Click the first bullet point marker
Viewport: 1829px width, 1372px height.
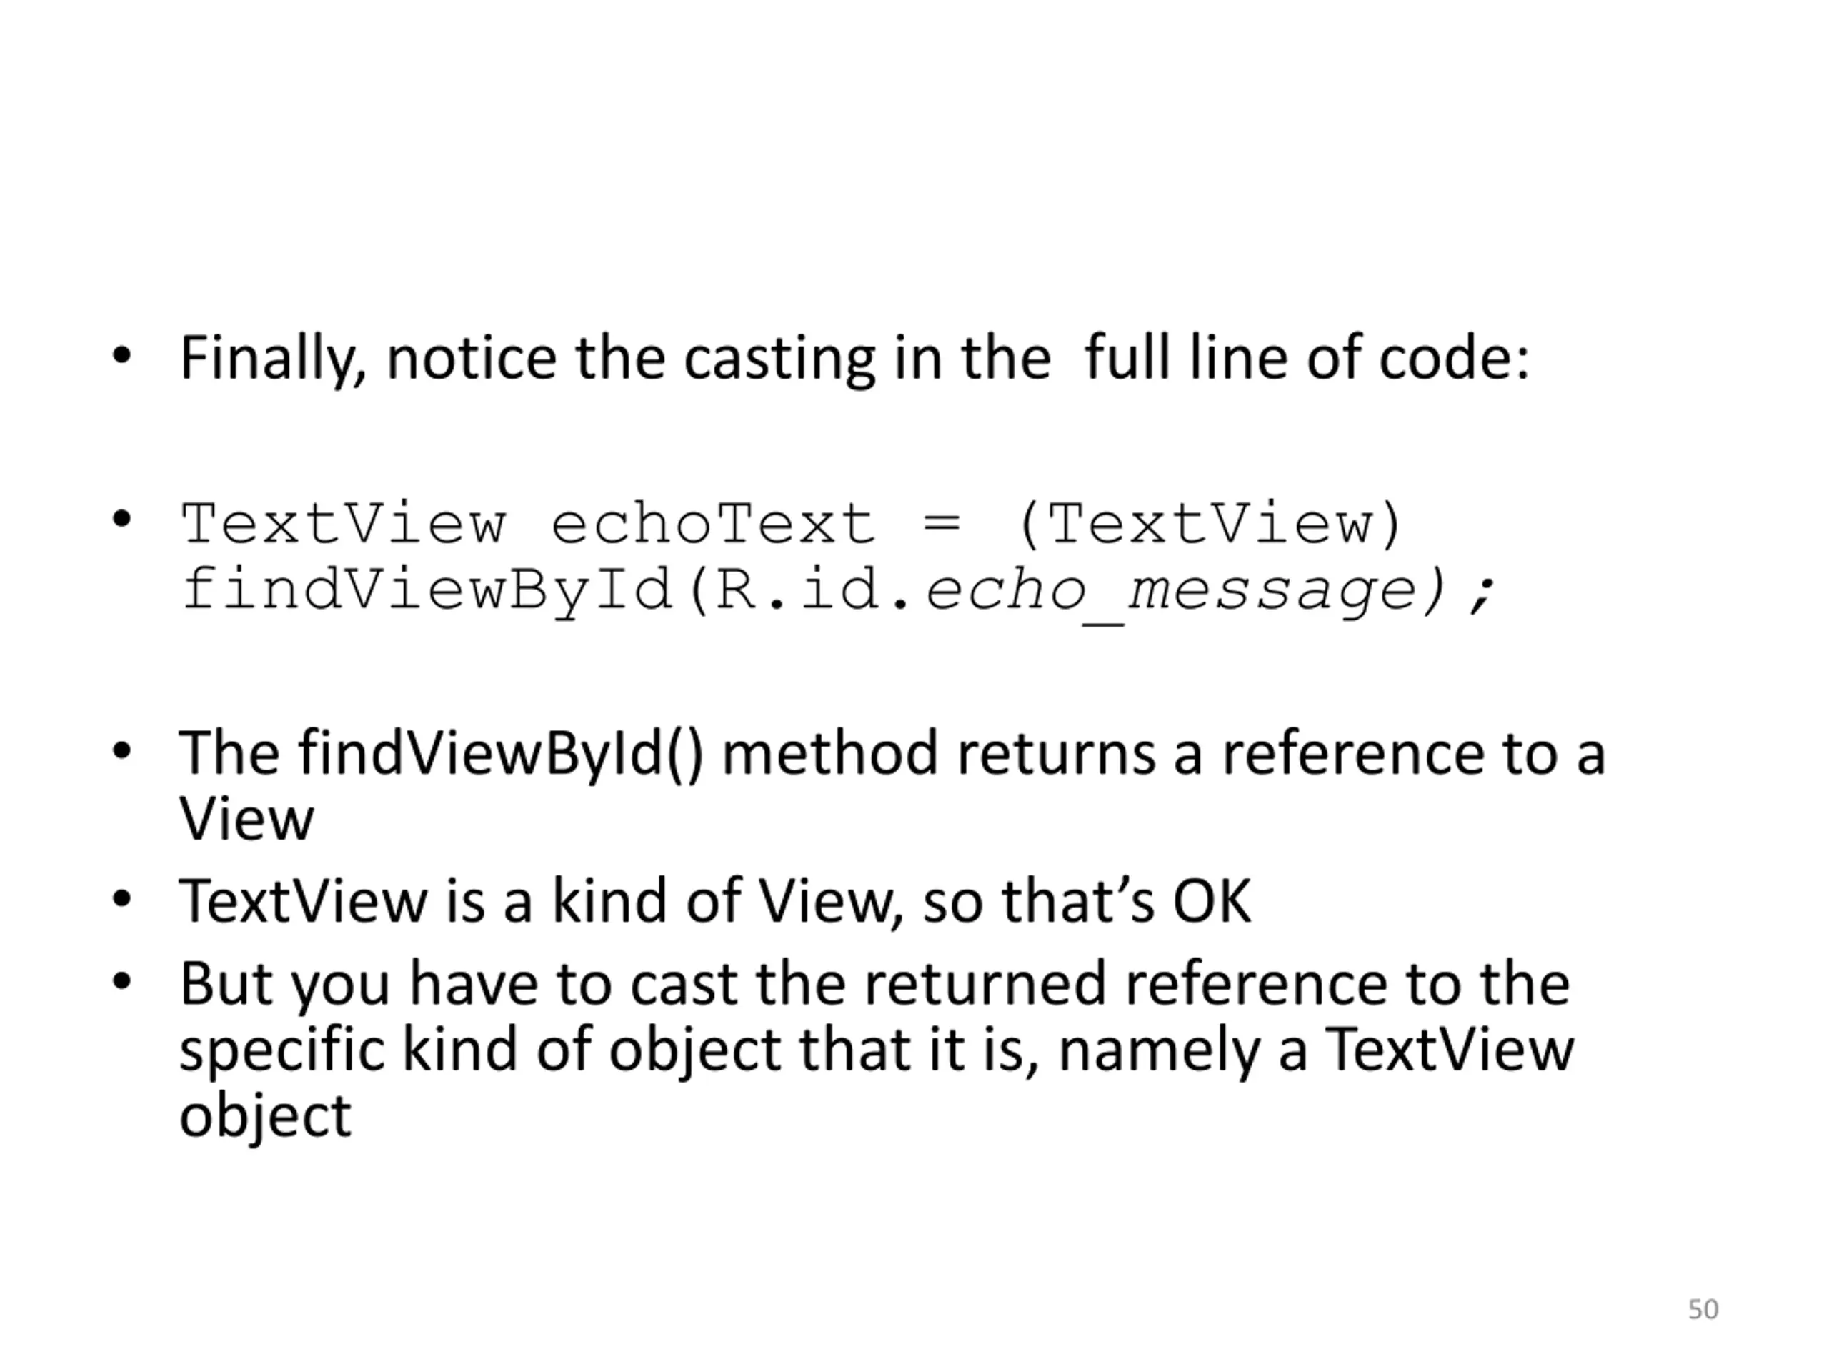(121, 357)
